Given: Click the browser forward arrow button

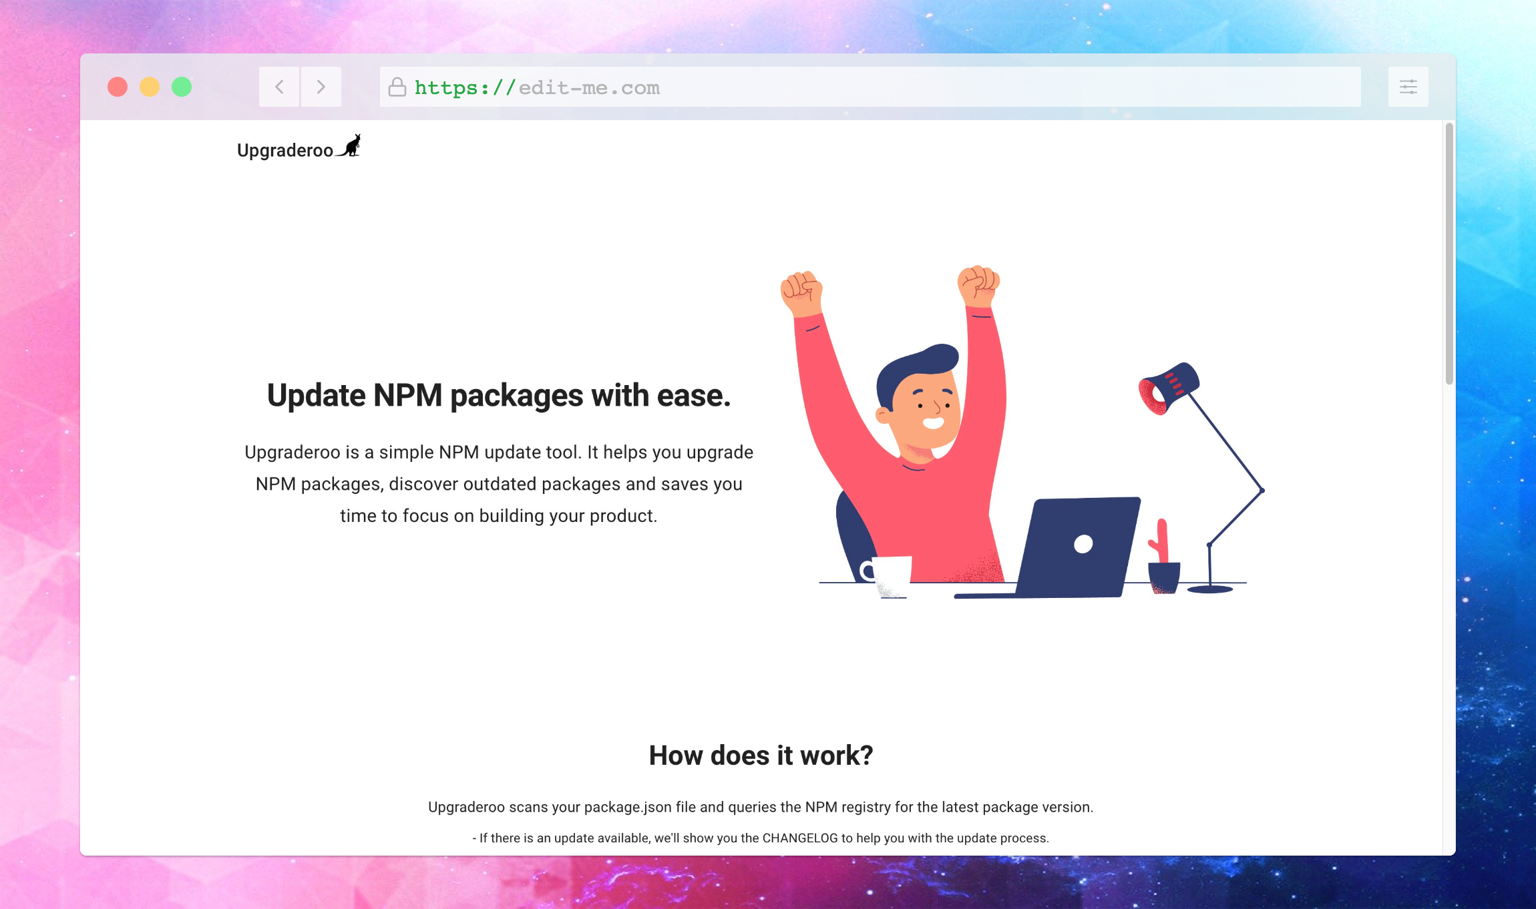Looking at the screenshot, I should pos(321,87).
